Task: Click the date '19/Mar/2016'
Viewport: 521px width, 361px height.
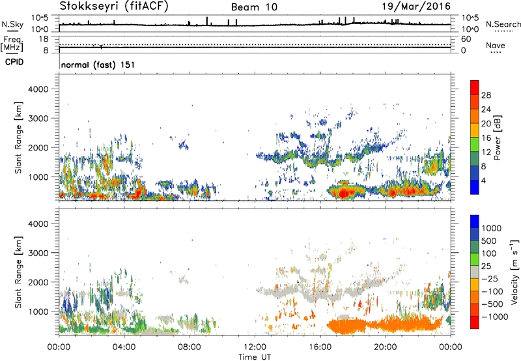Action: pos(416,7)
